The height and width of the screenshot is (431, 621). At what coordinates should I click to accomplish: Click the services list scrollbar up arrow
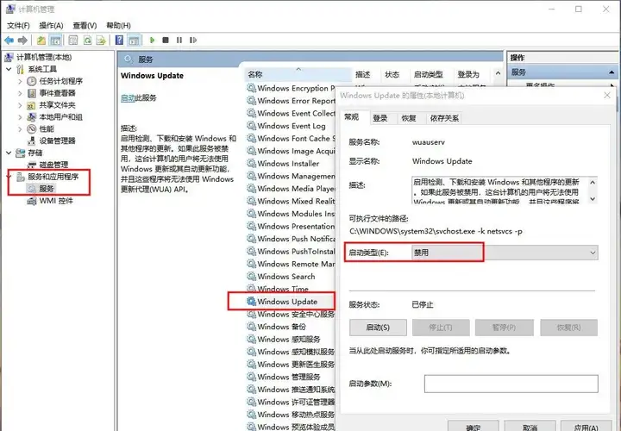click(x=499, y=73)
